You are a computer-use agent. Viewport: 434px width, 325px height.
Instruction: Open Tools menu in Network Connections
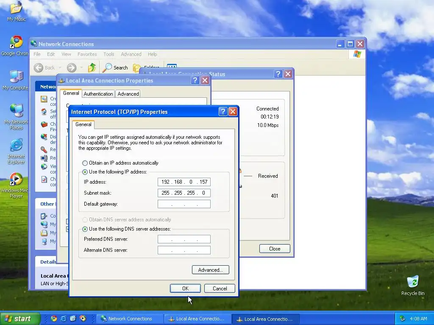coord(109,54)
